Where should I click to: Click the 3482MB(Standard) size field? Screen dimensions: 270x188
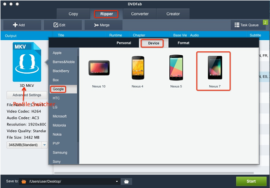[x=24, y=145]
